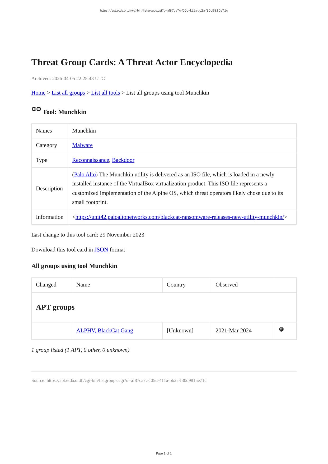Navigate to List all tools breadcrumb

coord(105,93)
